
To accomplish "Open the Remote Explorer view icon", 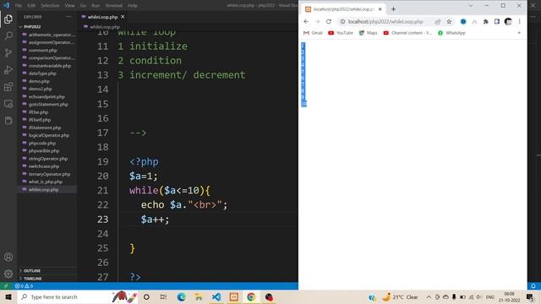I will pyautogui.click(x=8, y=103).
